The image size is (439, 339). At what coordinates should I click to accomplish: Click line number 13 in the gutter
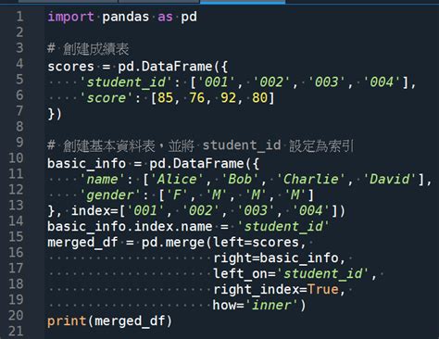point(16,206)
